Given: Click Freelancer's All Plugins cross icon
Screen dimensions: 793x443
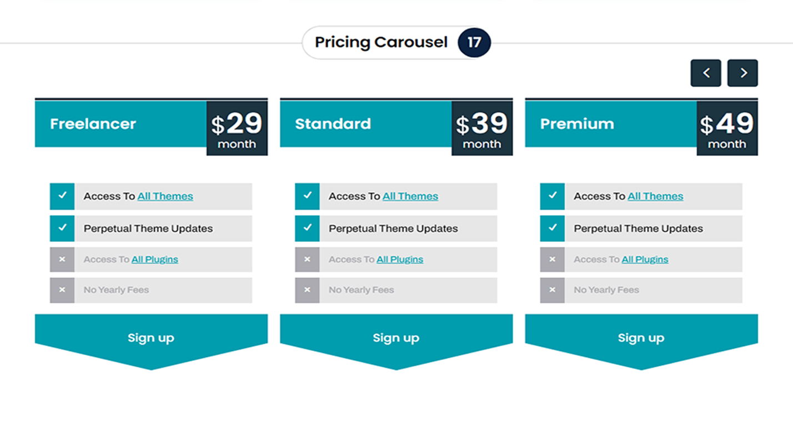Looking at the screenshot, I should tap(62, 260).
